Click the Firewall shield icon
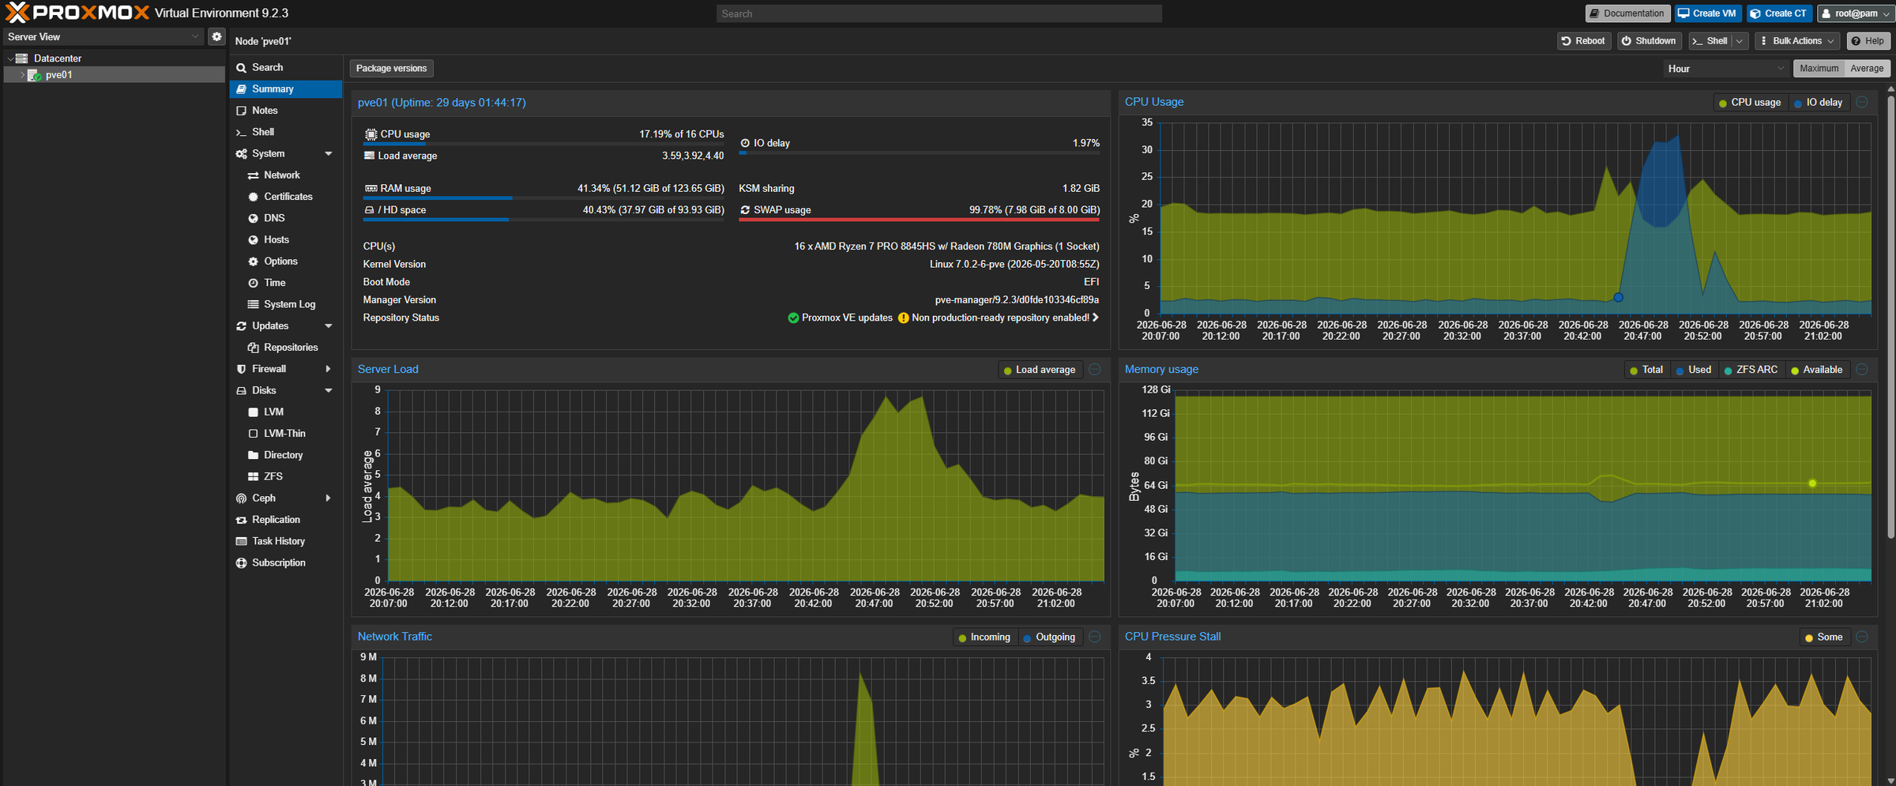Viewport: 1896px width, 786px height. tap(241, 369)
